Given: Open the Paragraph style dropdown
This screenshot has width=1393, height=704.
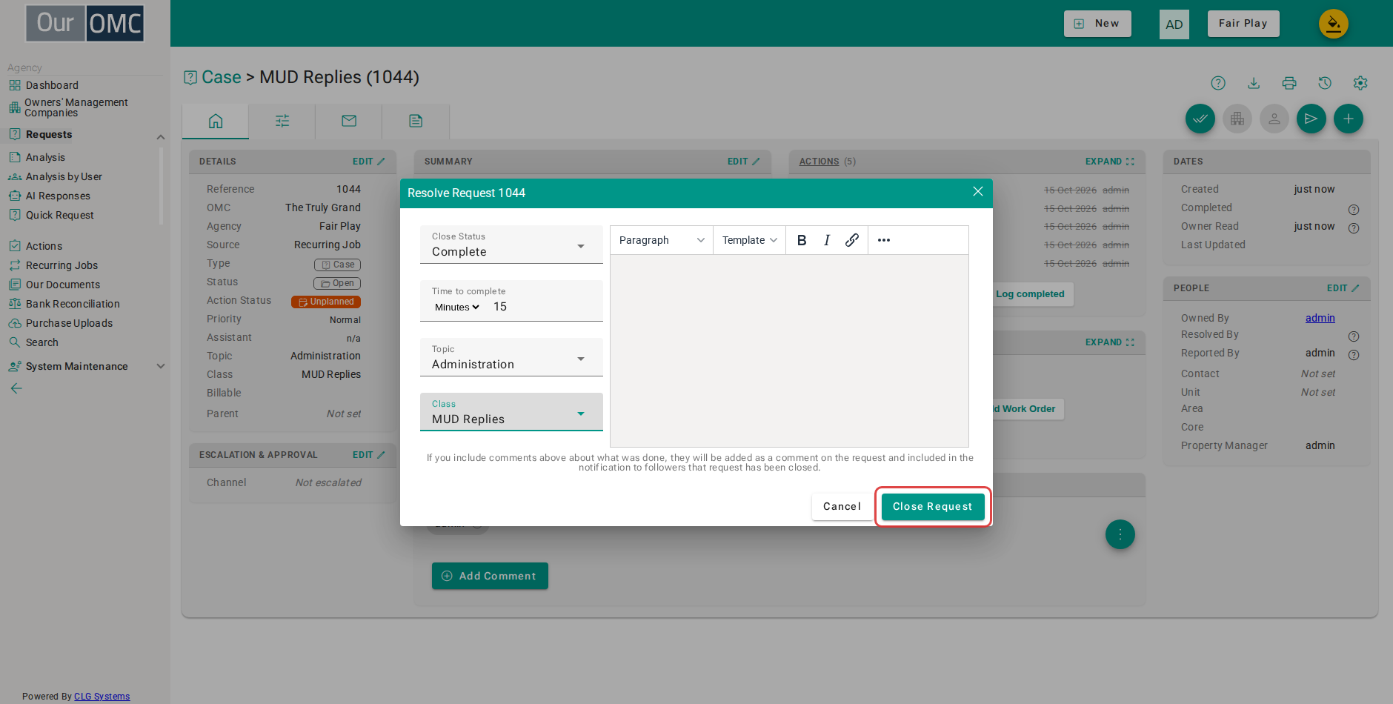Looking at the screenshot, I should [662, 240].
